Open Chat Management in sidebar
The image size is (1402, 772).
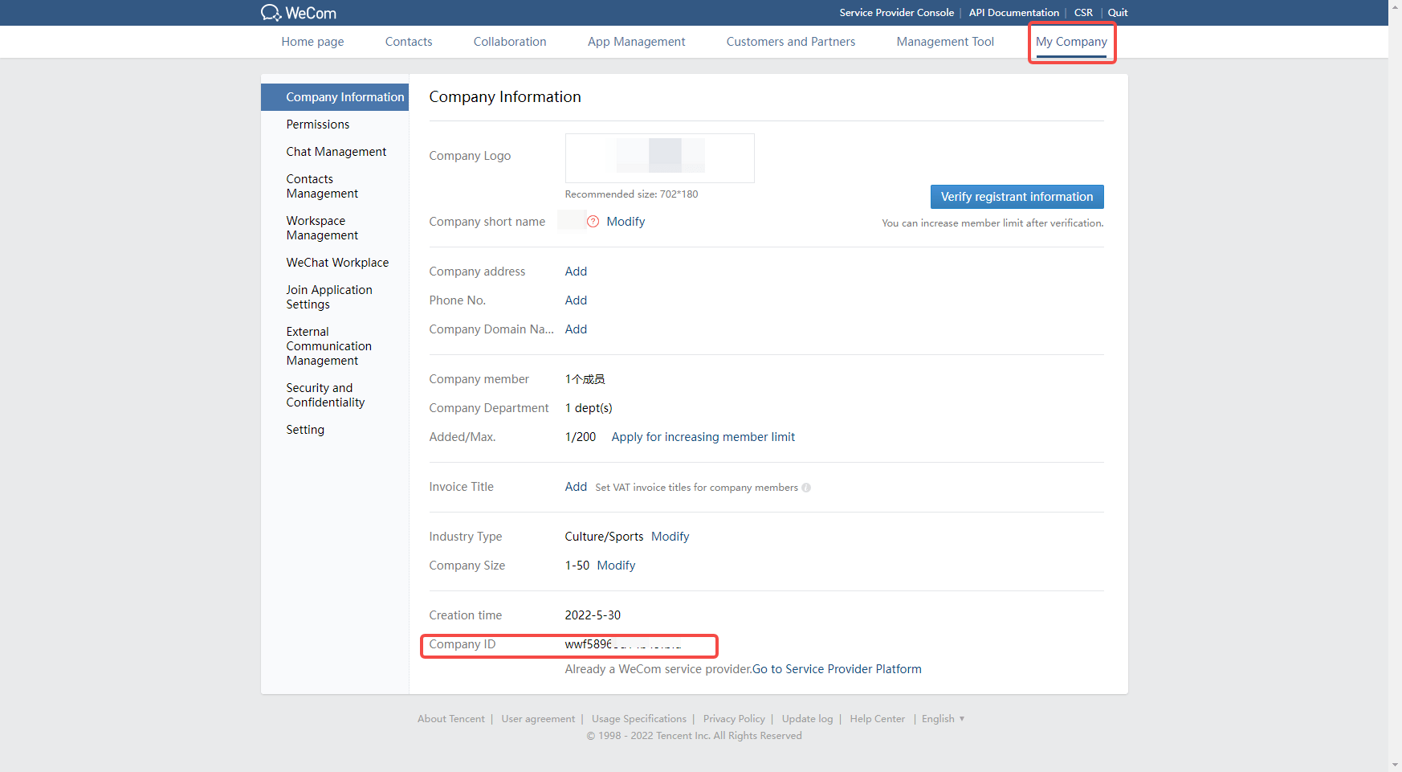click(x=336, y=152)
